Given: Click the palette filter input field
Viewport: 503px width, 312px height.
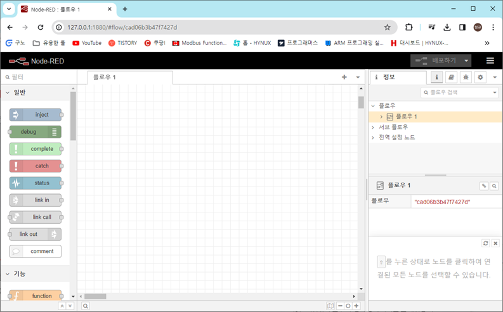Looking at the screenshot, I should point(39,77).
